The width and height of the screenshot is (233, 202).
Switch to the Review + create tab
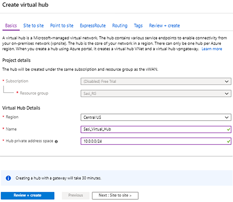(x=164, y=26)
